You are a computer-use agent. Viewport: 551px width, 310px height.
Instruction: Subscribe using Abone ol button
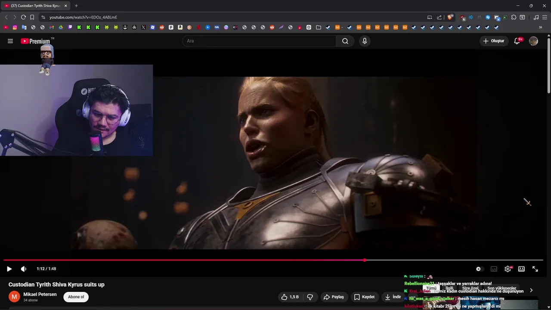point(76,297)
